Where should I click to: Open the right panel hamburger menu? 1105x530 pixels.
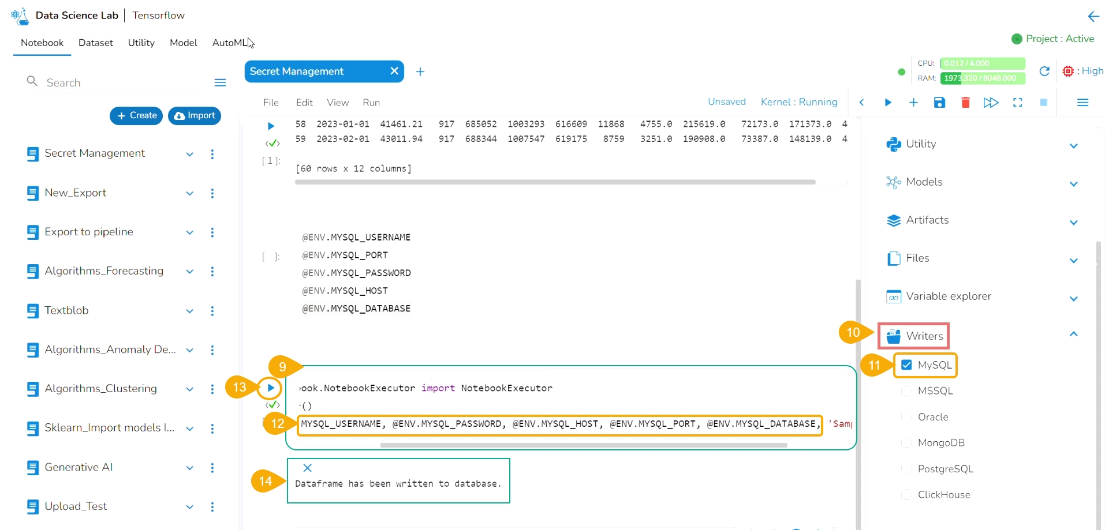(x=1082, y=103)
